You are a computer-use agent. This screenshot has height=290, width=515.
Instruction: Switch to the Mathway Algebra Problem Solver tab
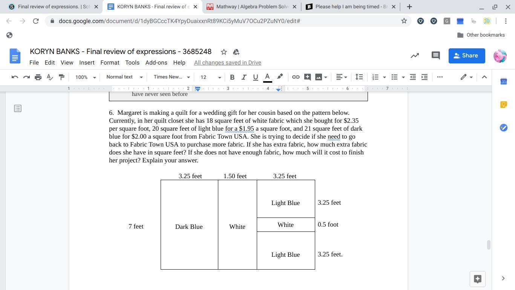[x=251, y=6]
